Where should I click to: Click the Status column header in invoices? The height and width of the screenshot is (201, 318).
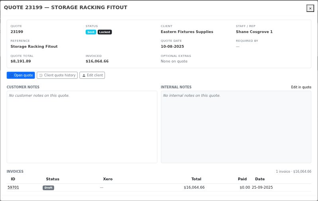(x=53, y=179)
